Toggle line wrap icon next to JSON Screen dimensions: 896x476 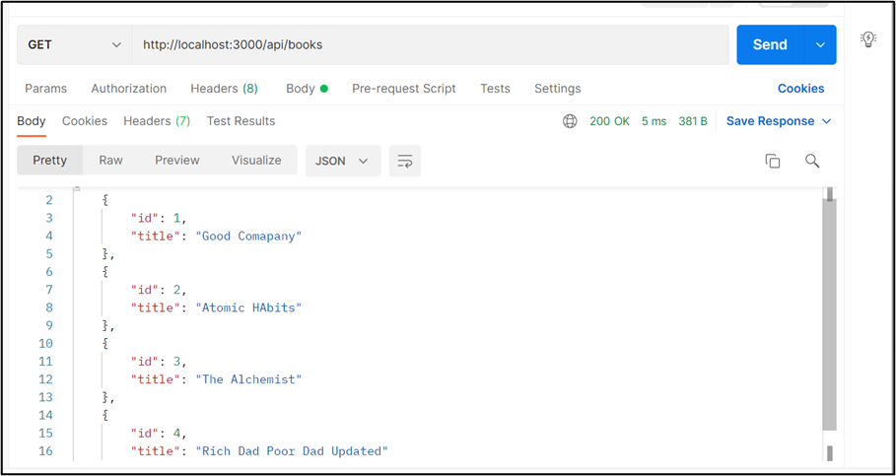pyautogui.click(x=405, y=161)
